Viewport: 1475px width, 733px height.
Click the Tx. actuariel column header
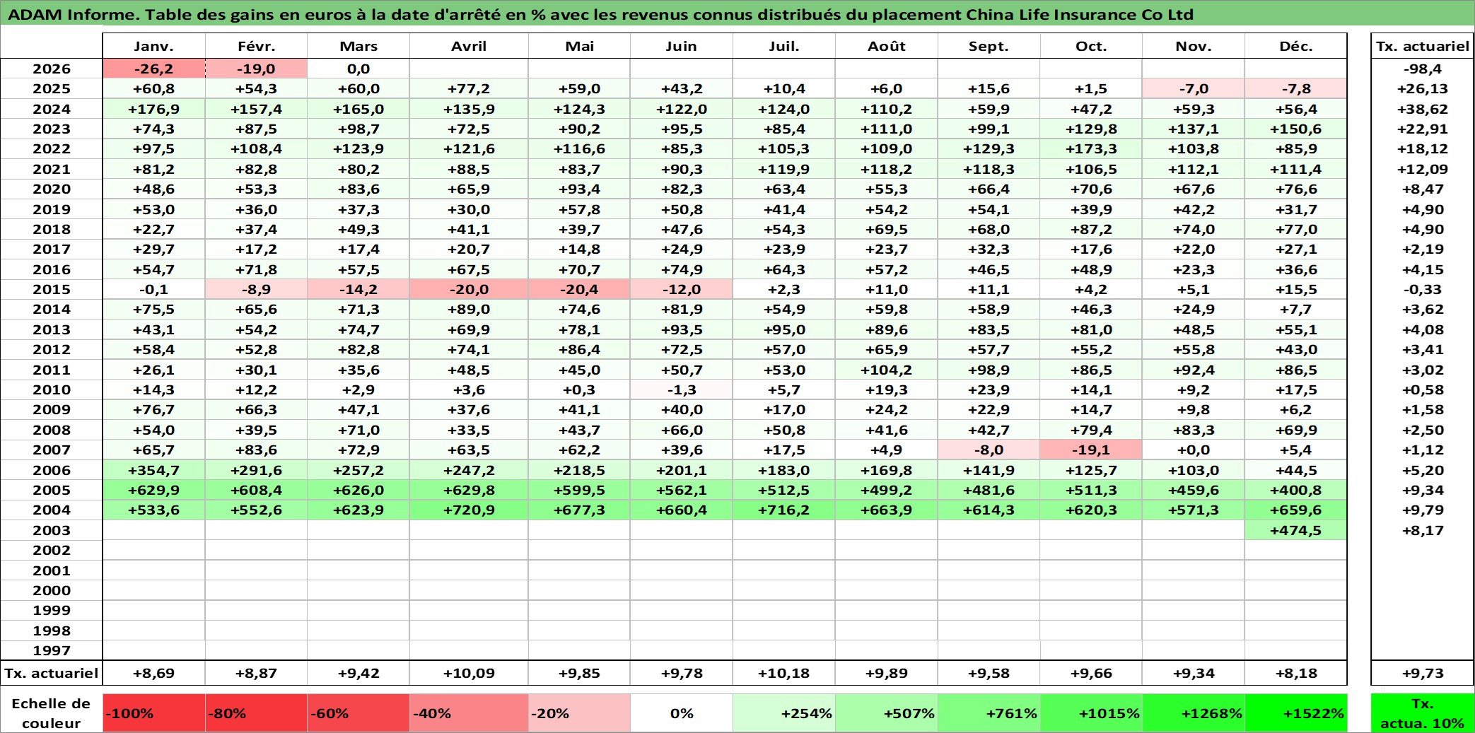pos(1422,46)
